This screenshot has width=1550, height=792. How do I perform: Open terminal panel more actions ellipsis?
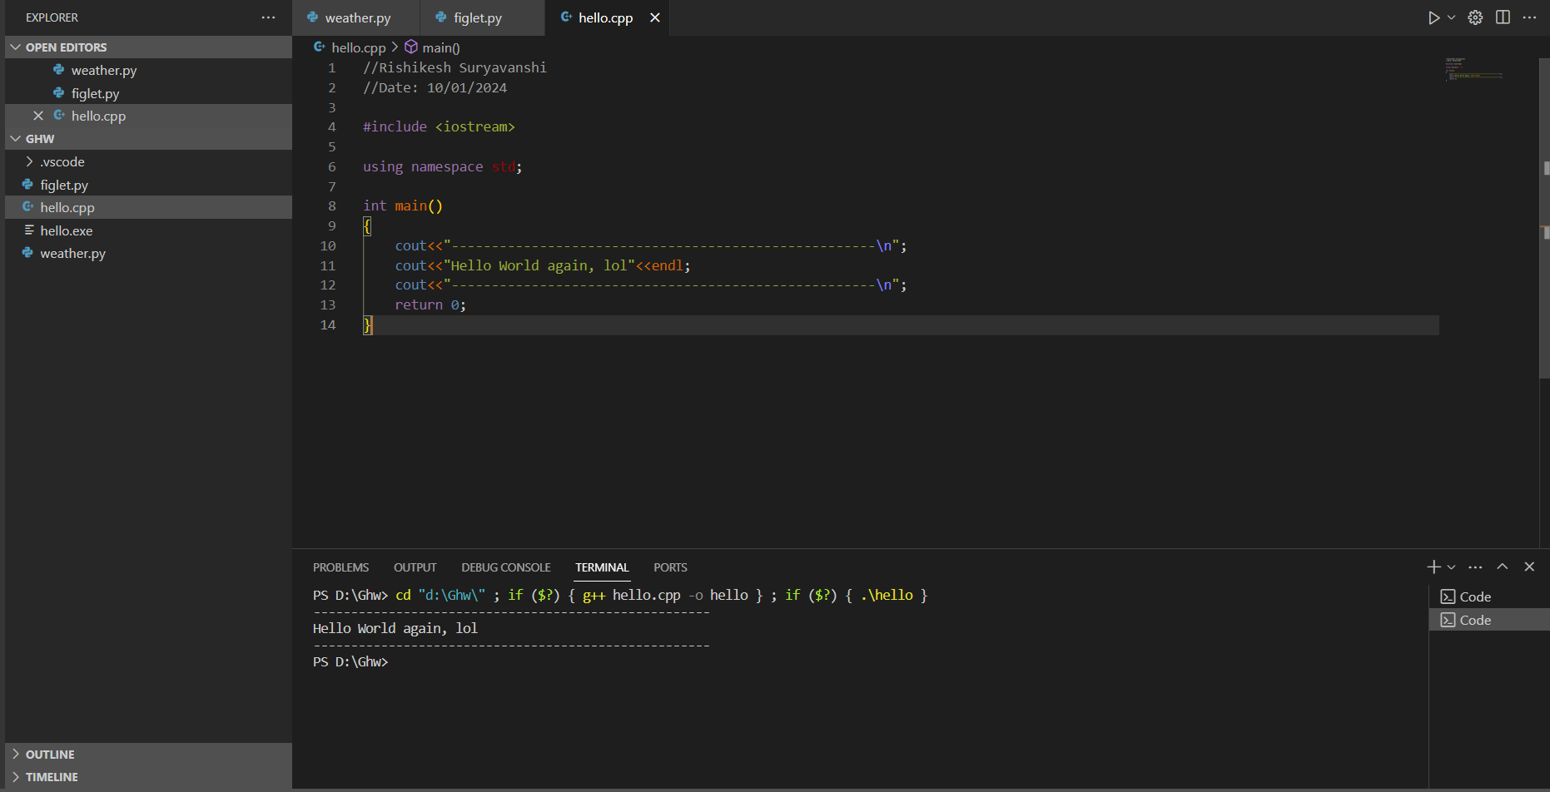point(1475,567)
